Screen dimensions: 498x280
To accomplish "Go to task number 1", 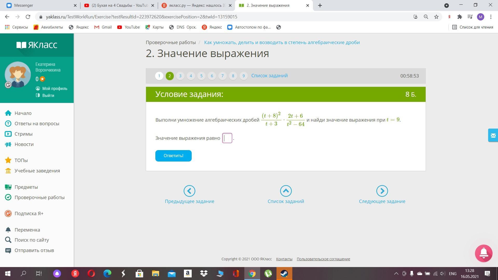I will 159,76.
